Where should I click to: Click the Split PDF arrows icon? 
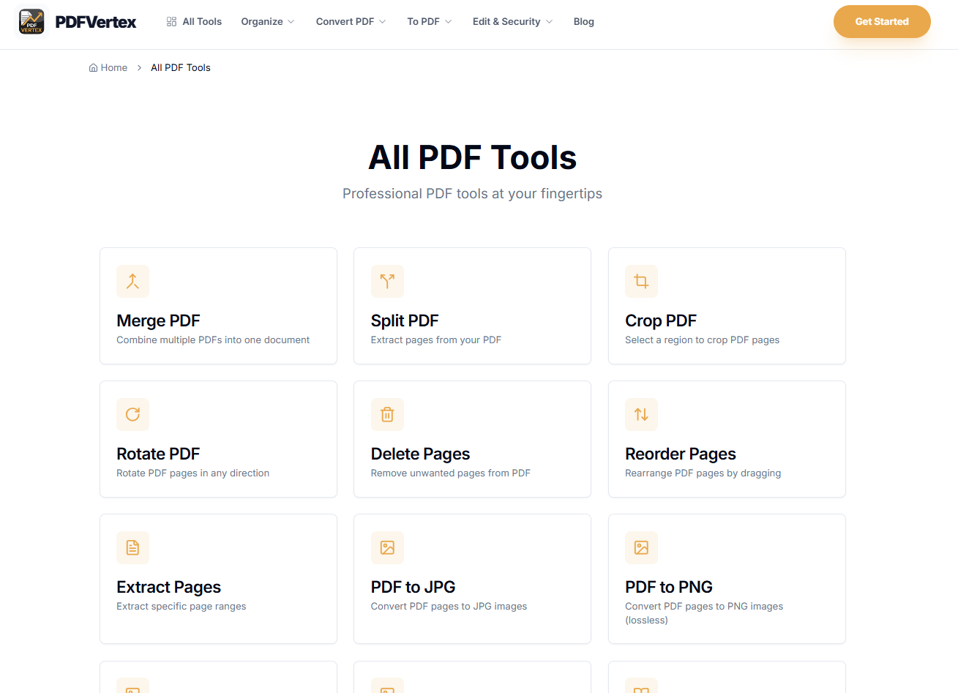[387, 281]
